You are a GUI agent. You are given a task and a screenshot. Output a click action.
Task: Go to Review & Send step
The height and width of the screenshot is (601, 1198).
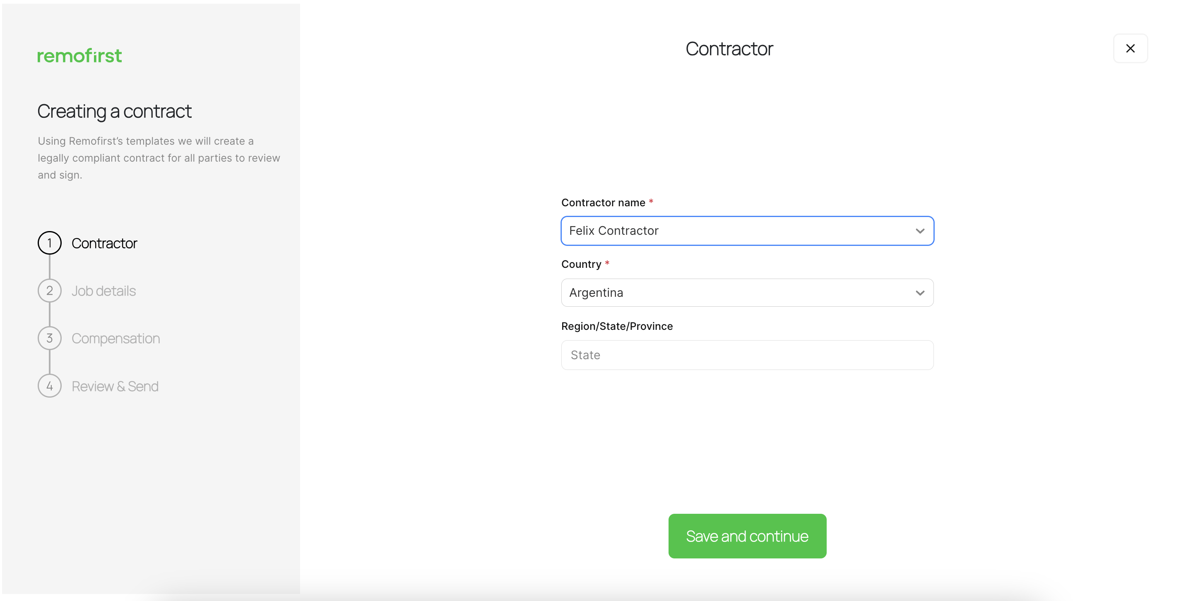point(115,386)
